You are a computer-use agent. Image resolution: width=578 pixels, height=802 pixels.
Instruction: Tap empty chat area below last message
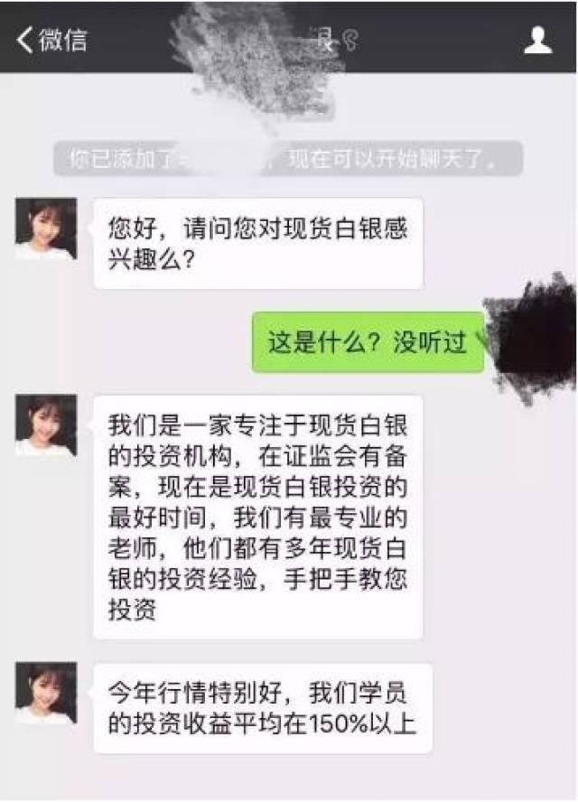pos(289,778)
